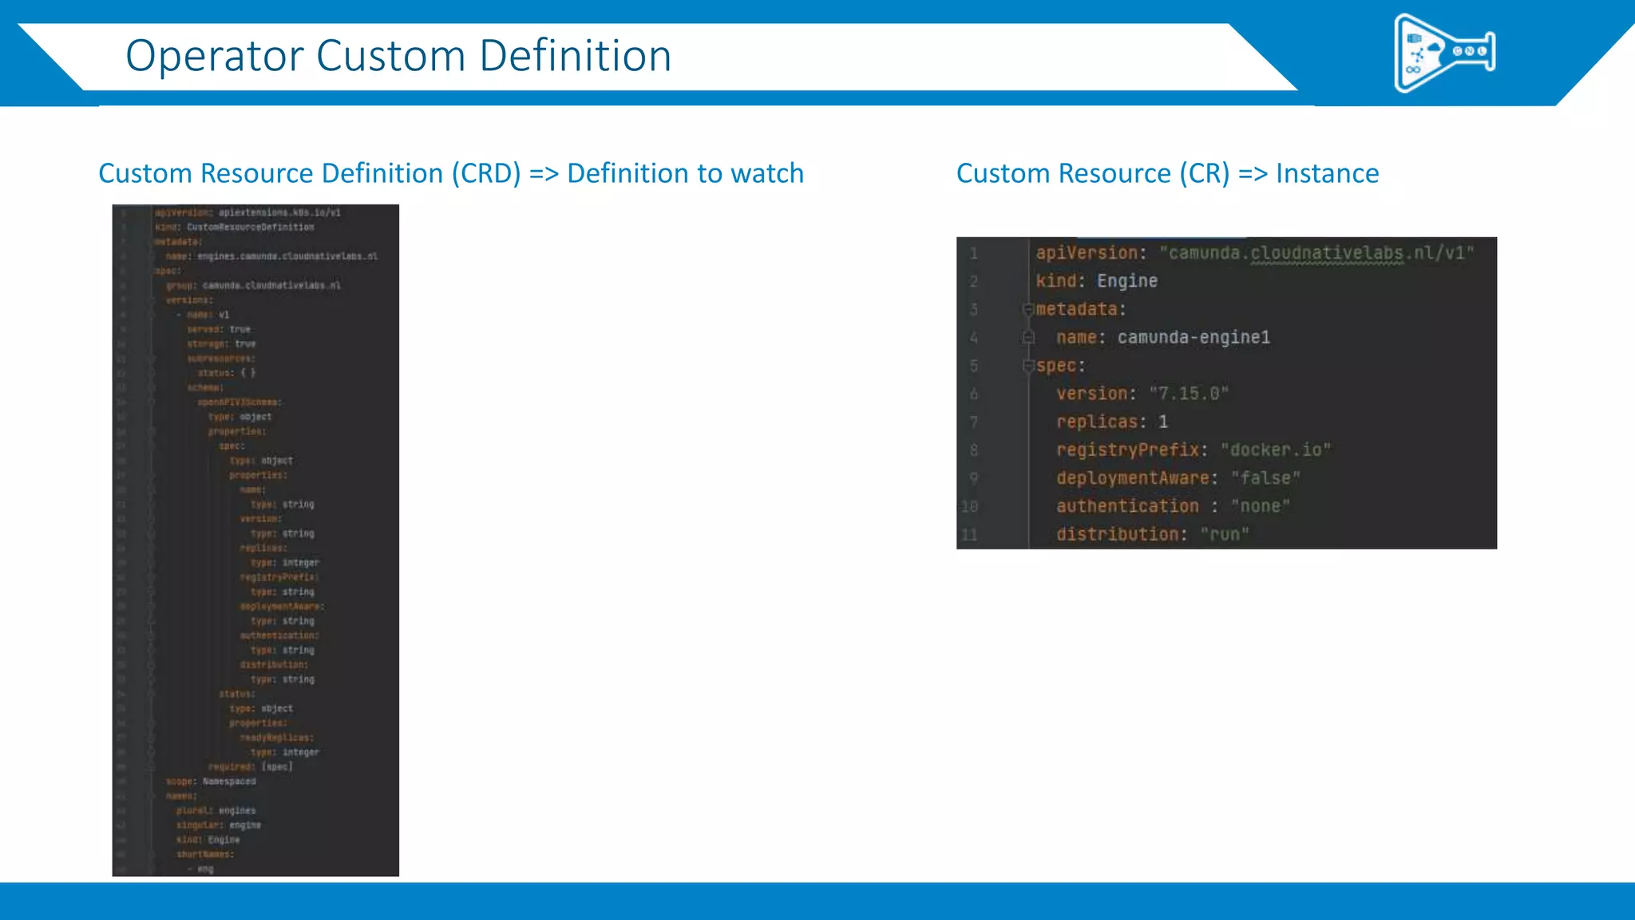Image resolution: width=1635 pixels, height=920 pixels.
Task: Click the 'plural: engines' line in CRD
Action: (x=216, y=811)
